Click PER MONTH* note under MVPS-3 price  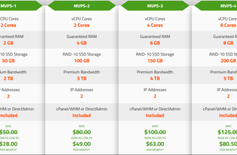[155, 150]
